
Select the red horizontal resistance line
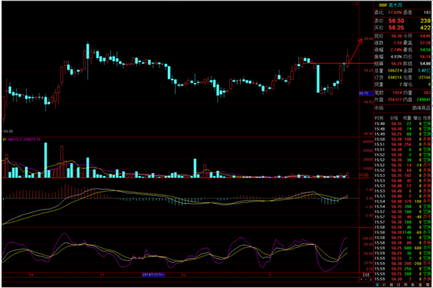pos(339,63)
